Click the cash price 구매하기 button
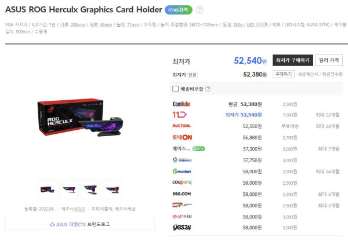348x241 pixels. [284, 74]
